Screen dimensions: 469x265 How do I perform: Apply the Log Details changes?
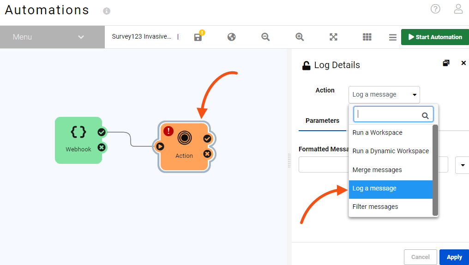click(454, 257)
